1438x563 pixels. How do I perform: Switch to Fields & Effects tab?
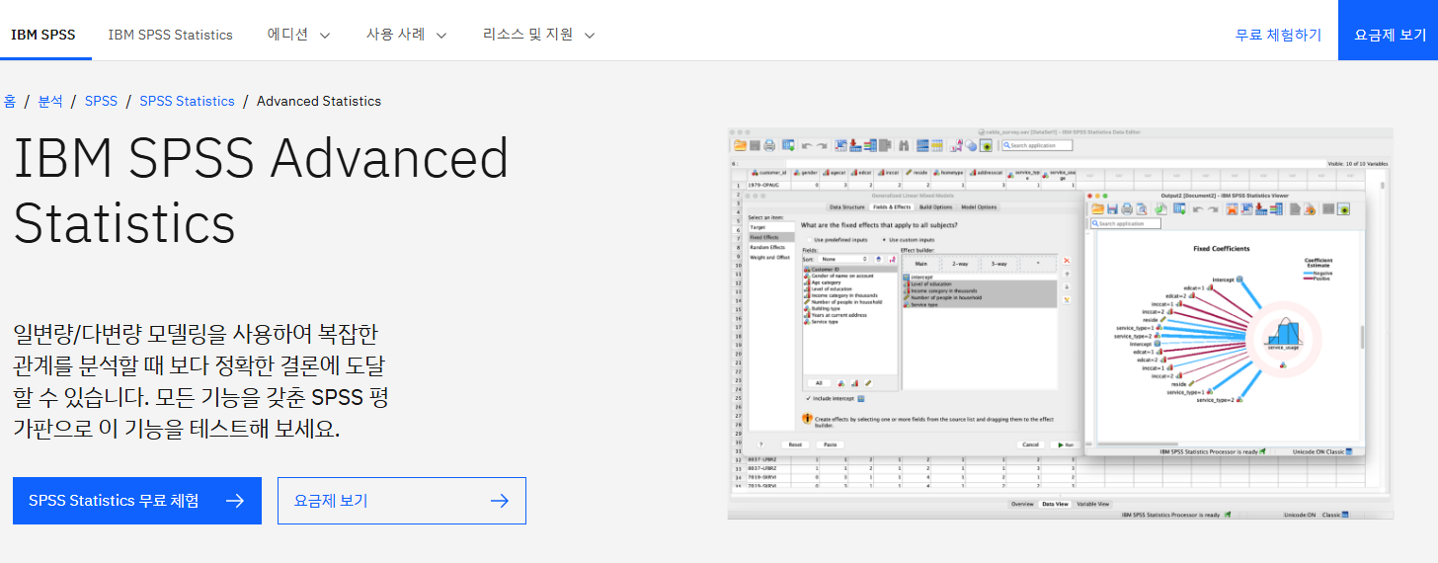point(892,207)
